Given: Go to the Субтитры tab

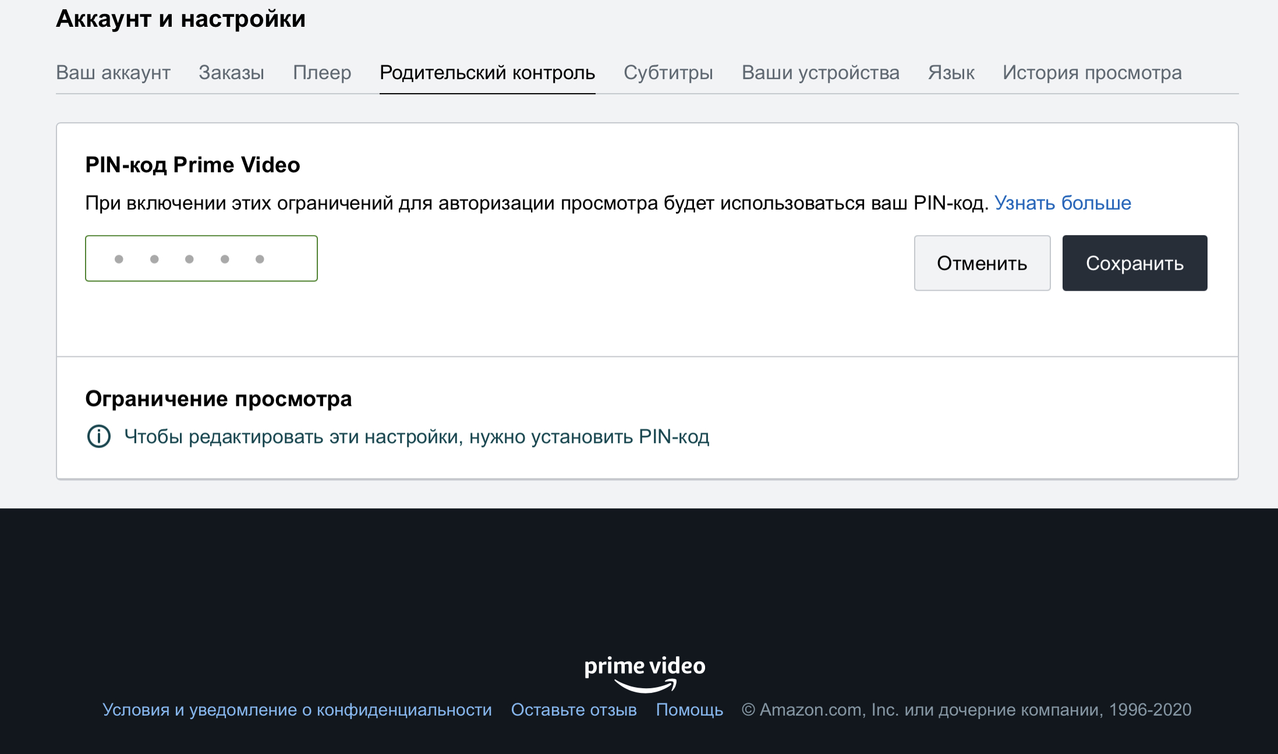Looking at the screenshot, I should pos(668,73).
